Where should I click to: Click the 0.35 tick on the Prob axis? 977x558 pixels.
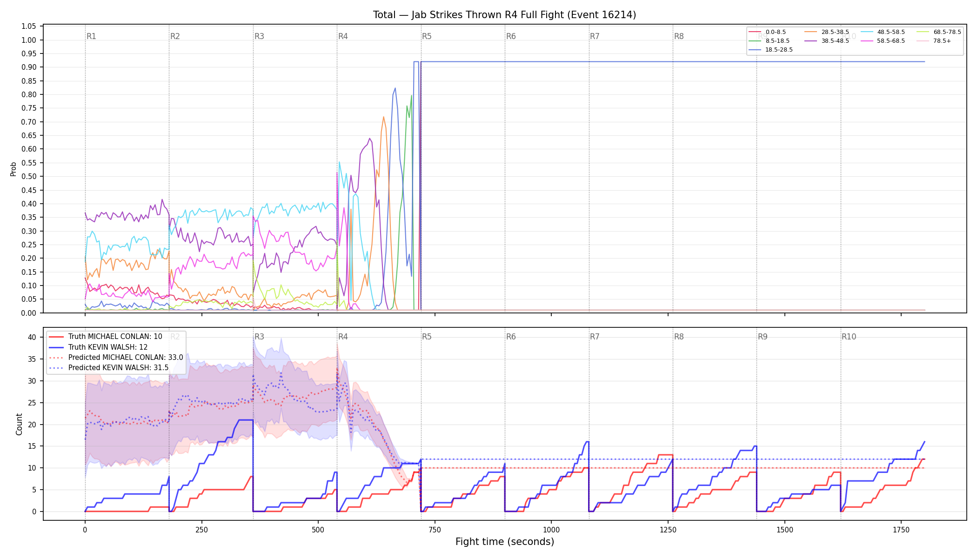(29, 217)
